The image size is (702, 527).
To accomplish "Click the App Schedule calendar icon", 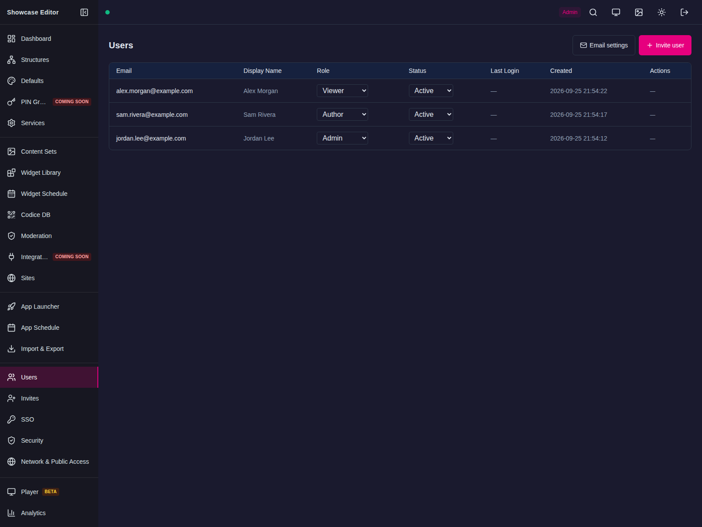I will tap(11, 328).
